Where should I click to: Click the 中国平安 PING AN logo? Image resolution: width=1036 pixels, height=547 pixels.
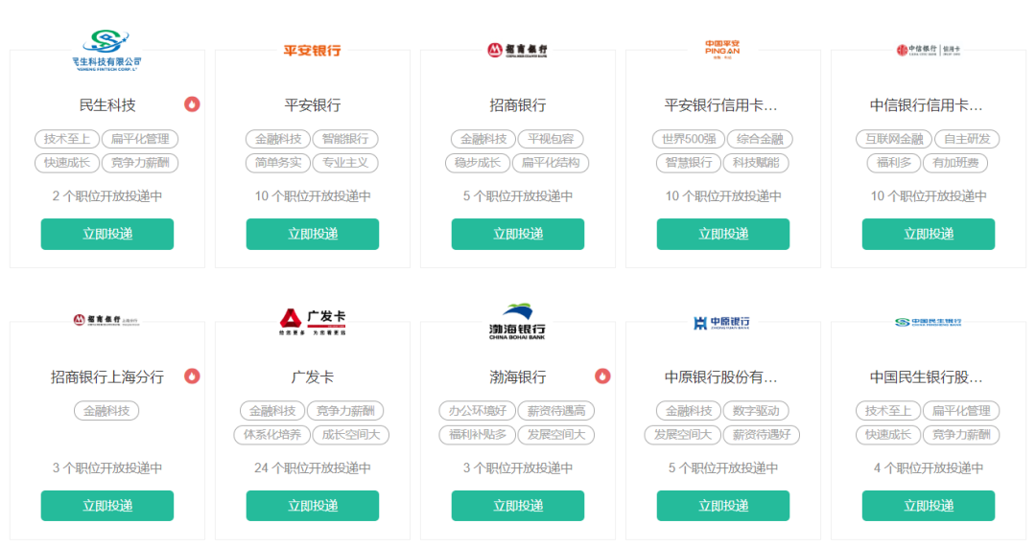(x=722, y=50)
